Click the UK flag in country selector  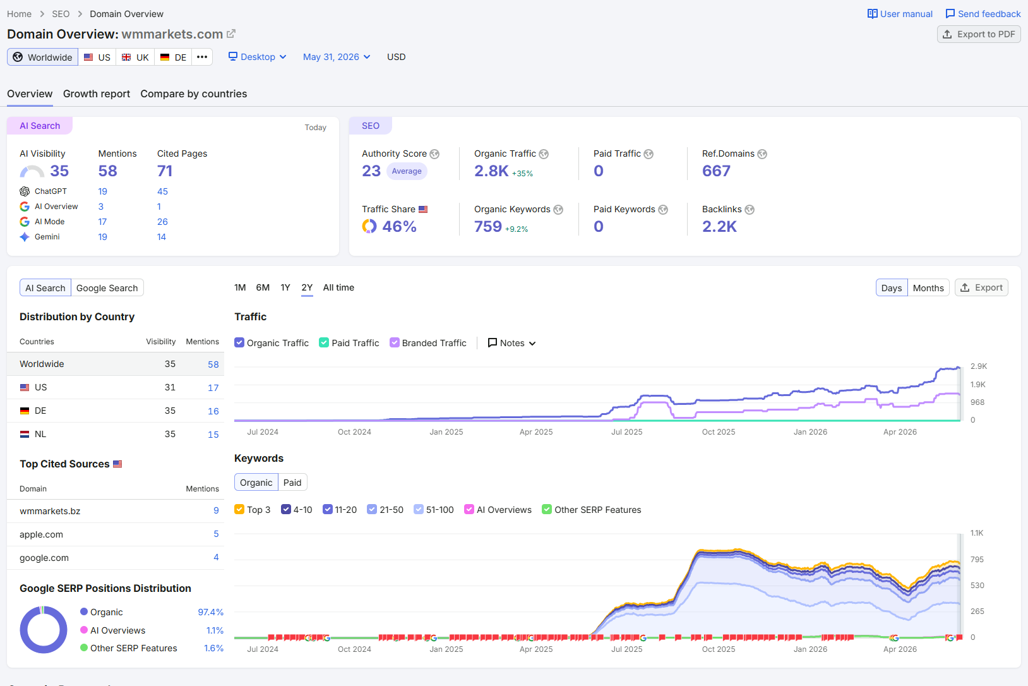coord(126,57)
